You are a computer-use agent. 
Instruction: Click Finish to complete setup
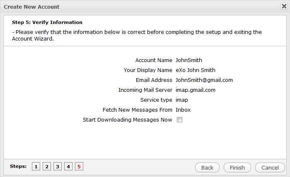click(237, 167)
